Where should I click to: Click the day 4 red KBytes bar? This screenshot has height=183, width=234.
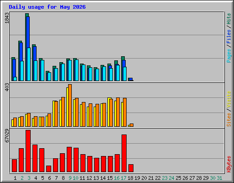click(35, 158)
